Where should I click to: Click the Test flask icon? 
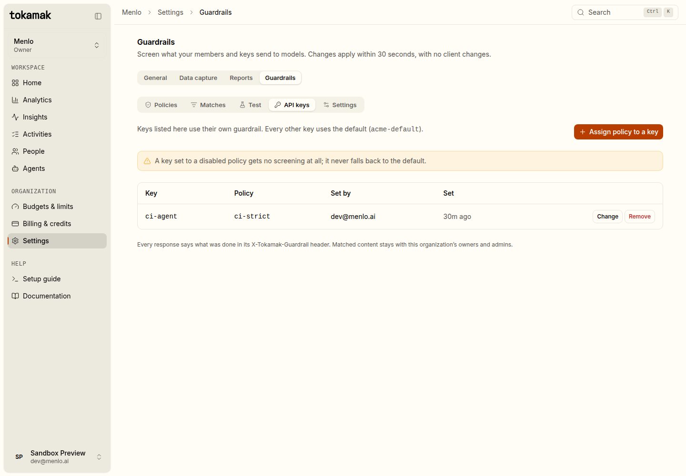(242, 105)
